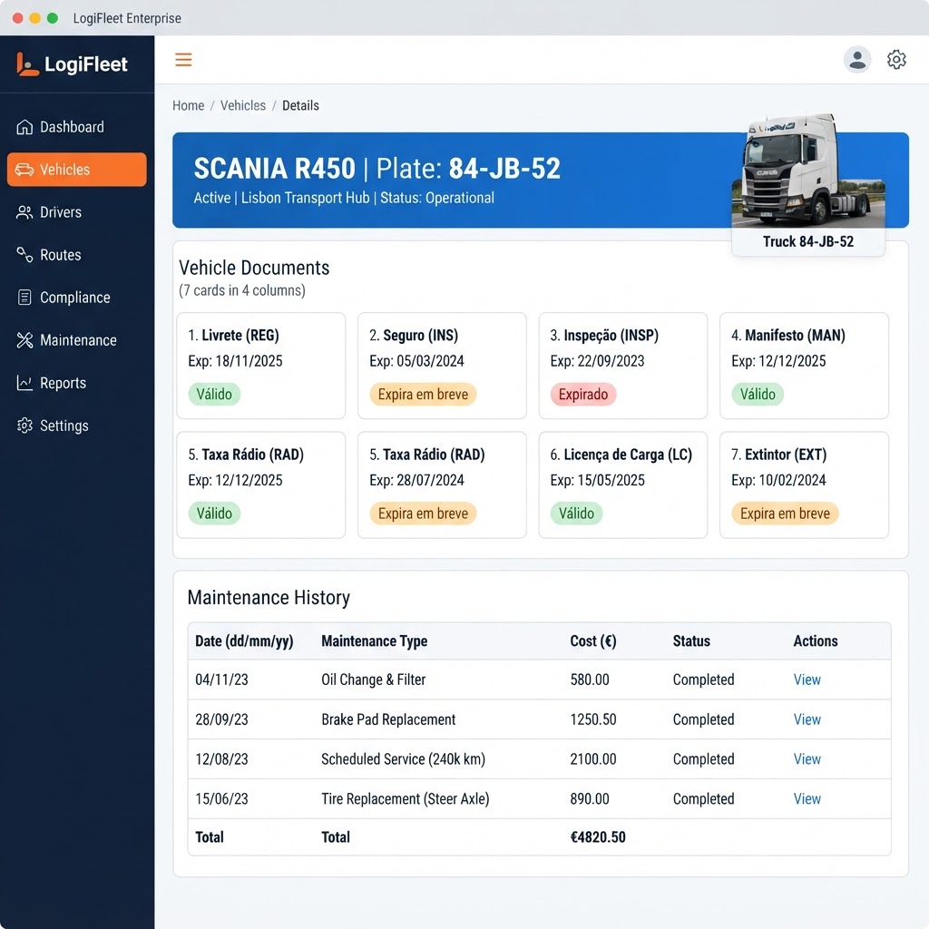Open the Inspeção (INSP) expired document card
The height and width of the screenshot is (929, 929).
click(x=622, y=366)
